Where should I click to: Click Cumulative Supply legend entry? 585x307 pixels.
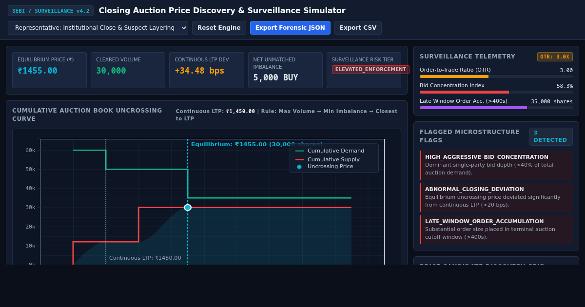pos(328,159)
